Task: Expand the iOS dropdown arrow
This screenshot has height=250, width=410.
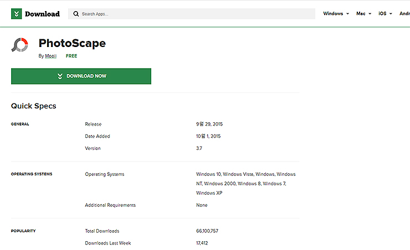Action: [391, 14]
